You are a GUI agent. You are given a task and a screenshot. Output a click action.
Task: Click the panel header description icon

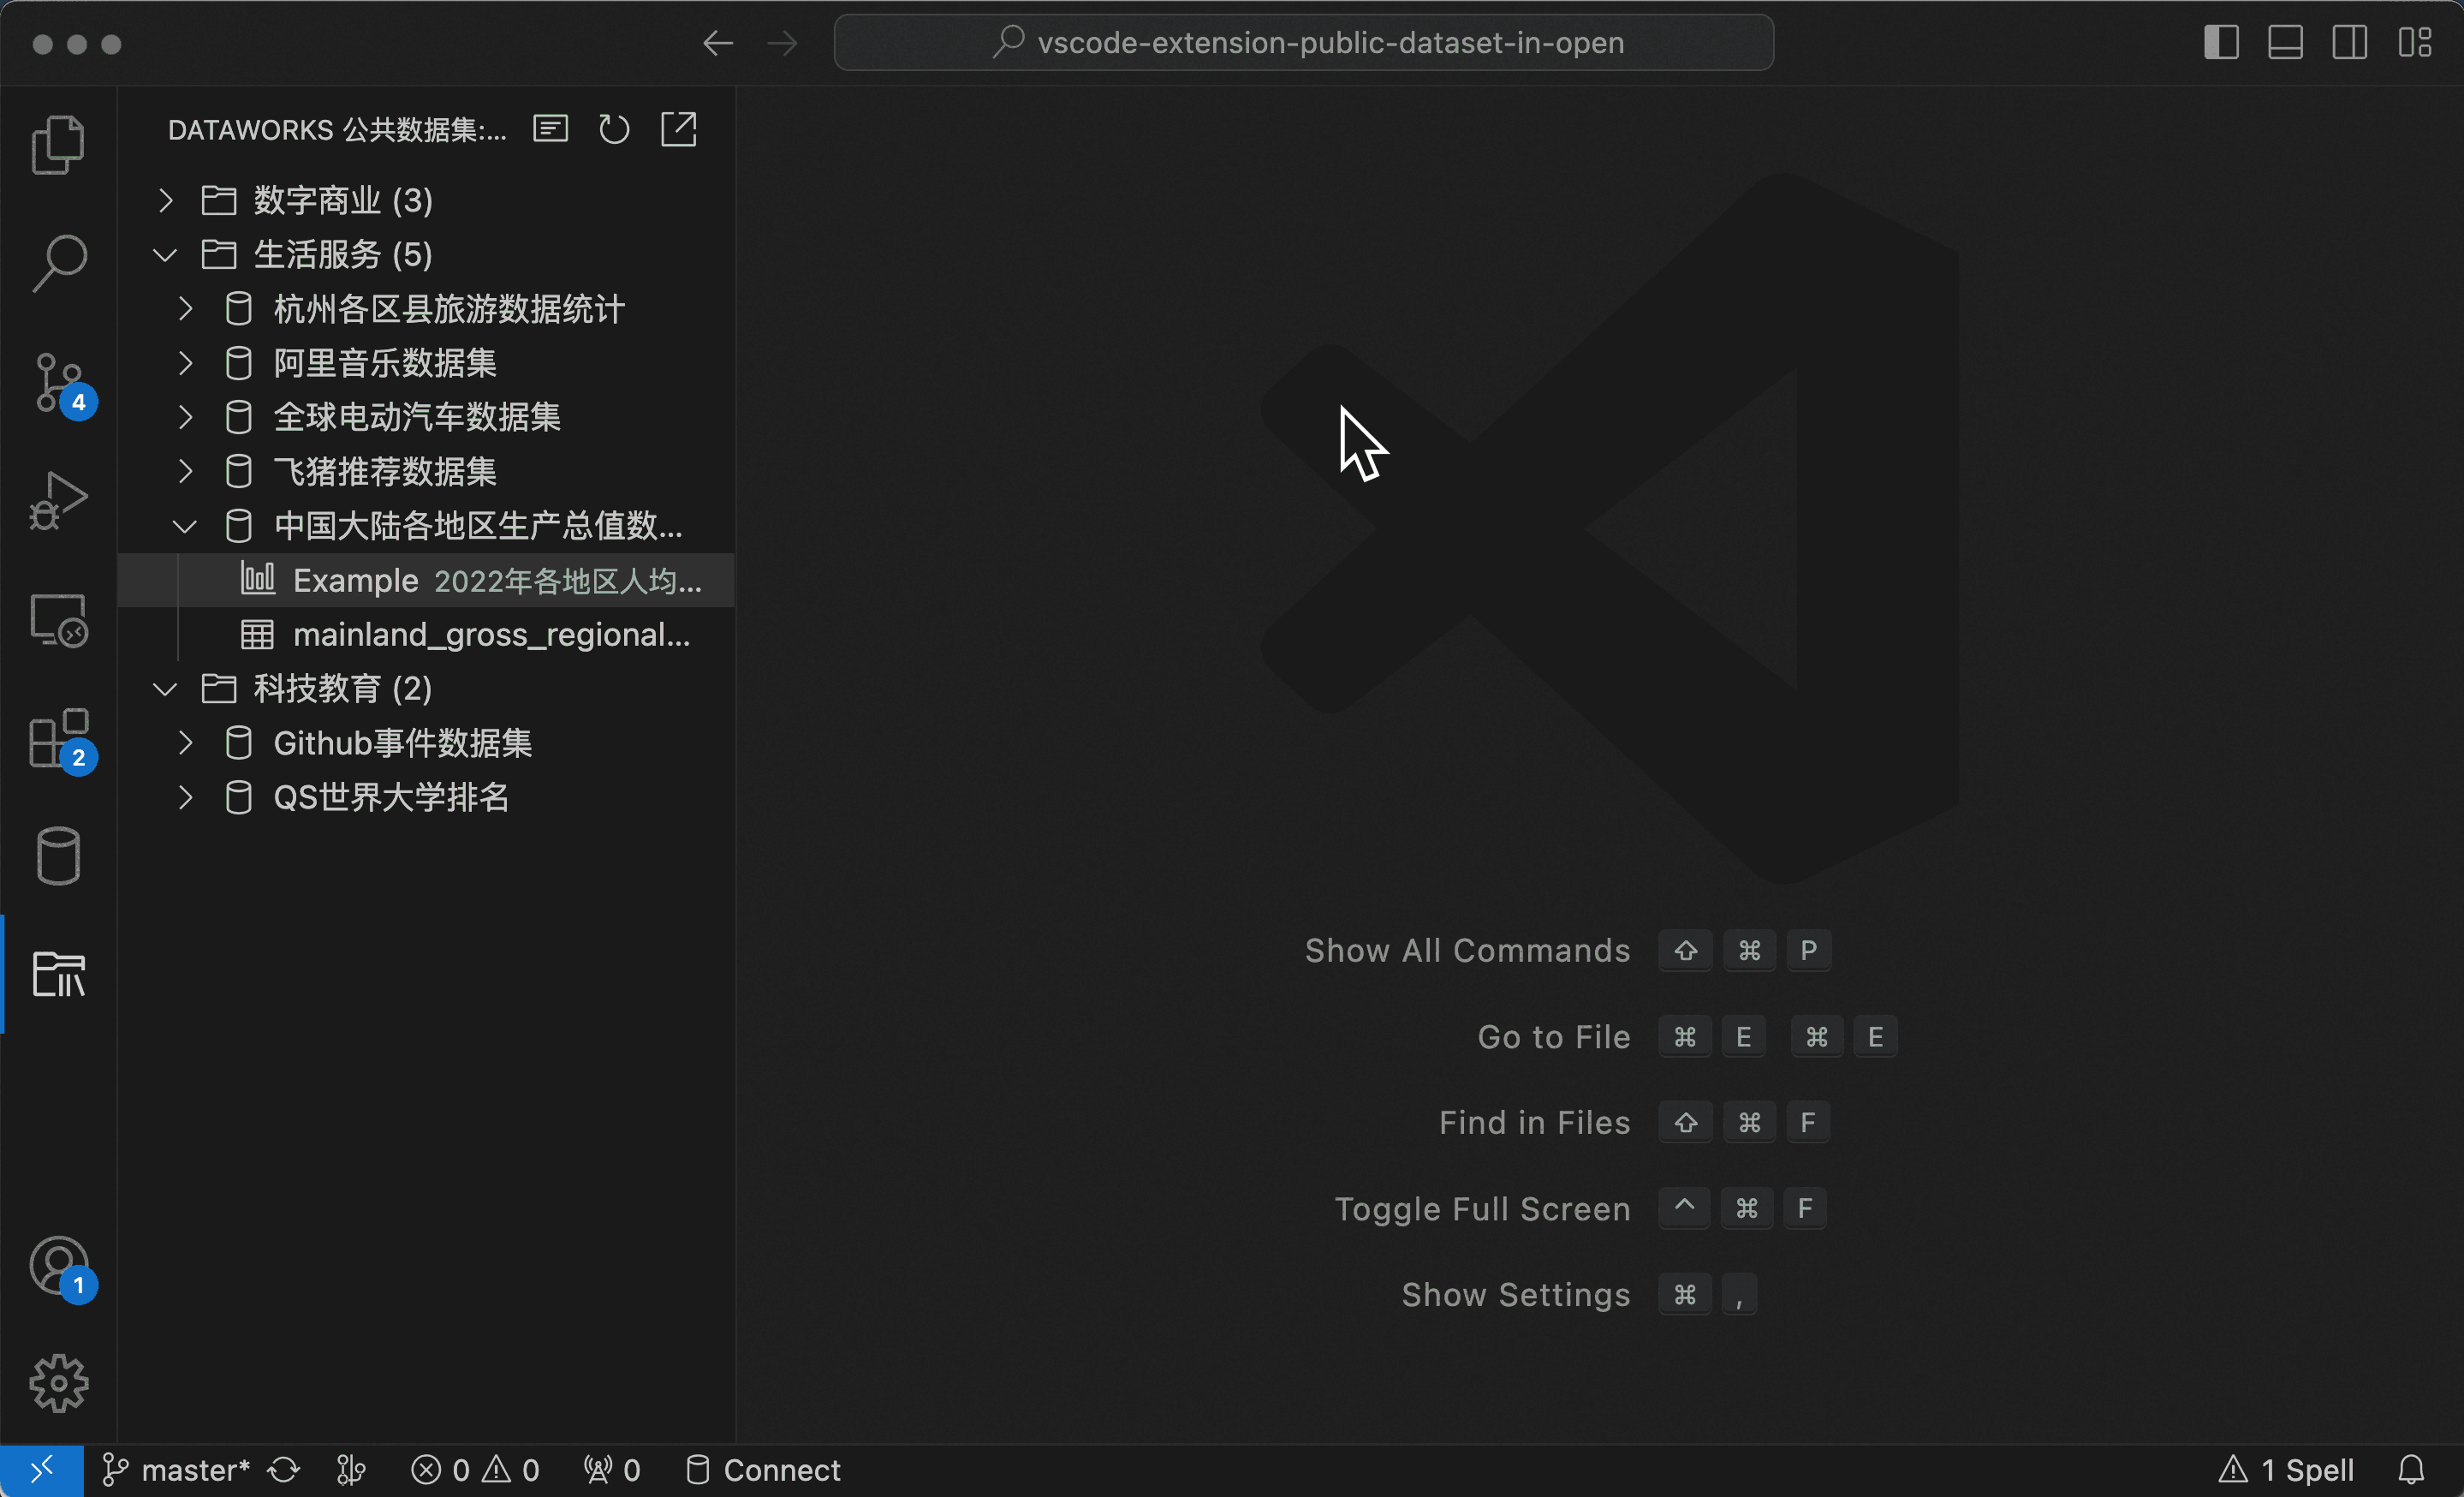(x=551, y=129)
